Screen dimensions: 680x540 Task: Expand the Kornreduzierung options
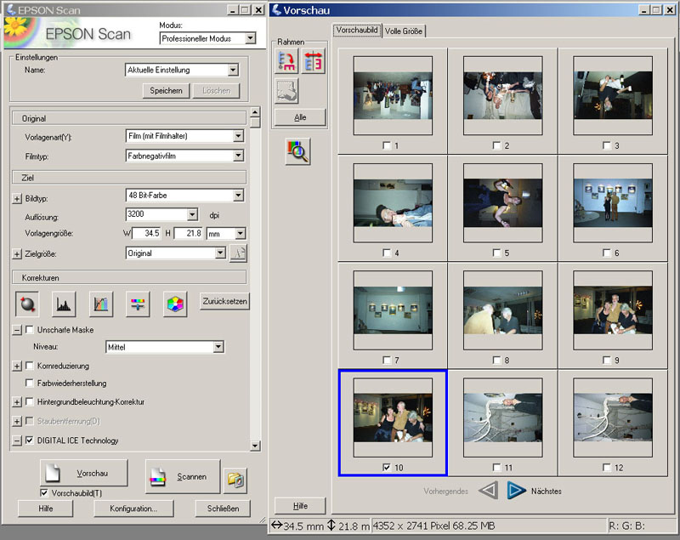(x=17, y=366)
